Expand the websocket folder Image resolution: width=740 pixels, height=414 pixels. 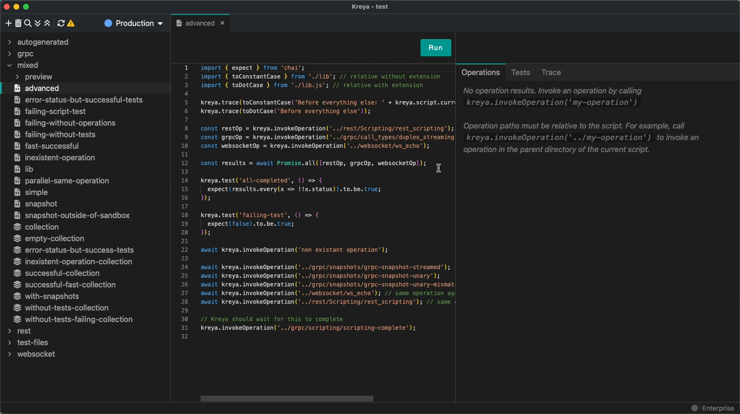click(x=10, y=354)
